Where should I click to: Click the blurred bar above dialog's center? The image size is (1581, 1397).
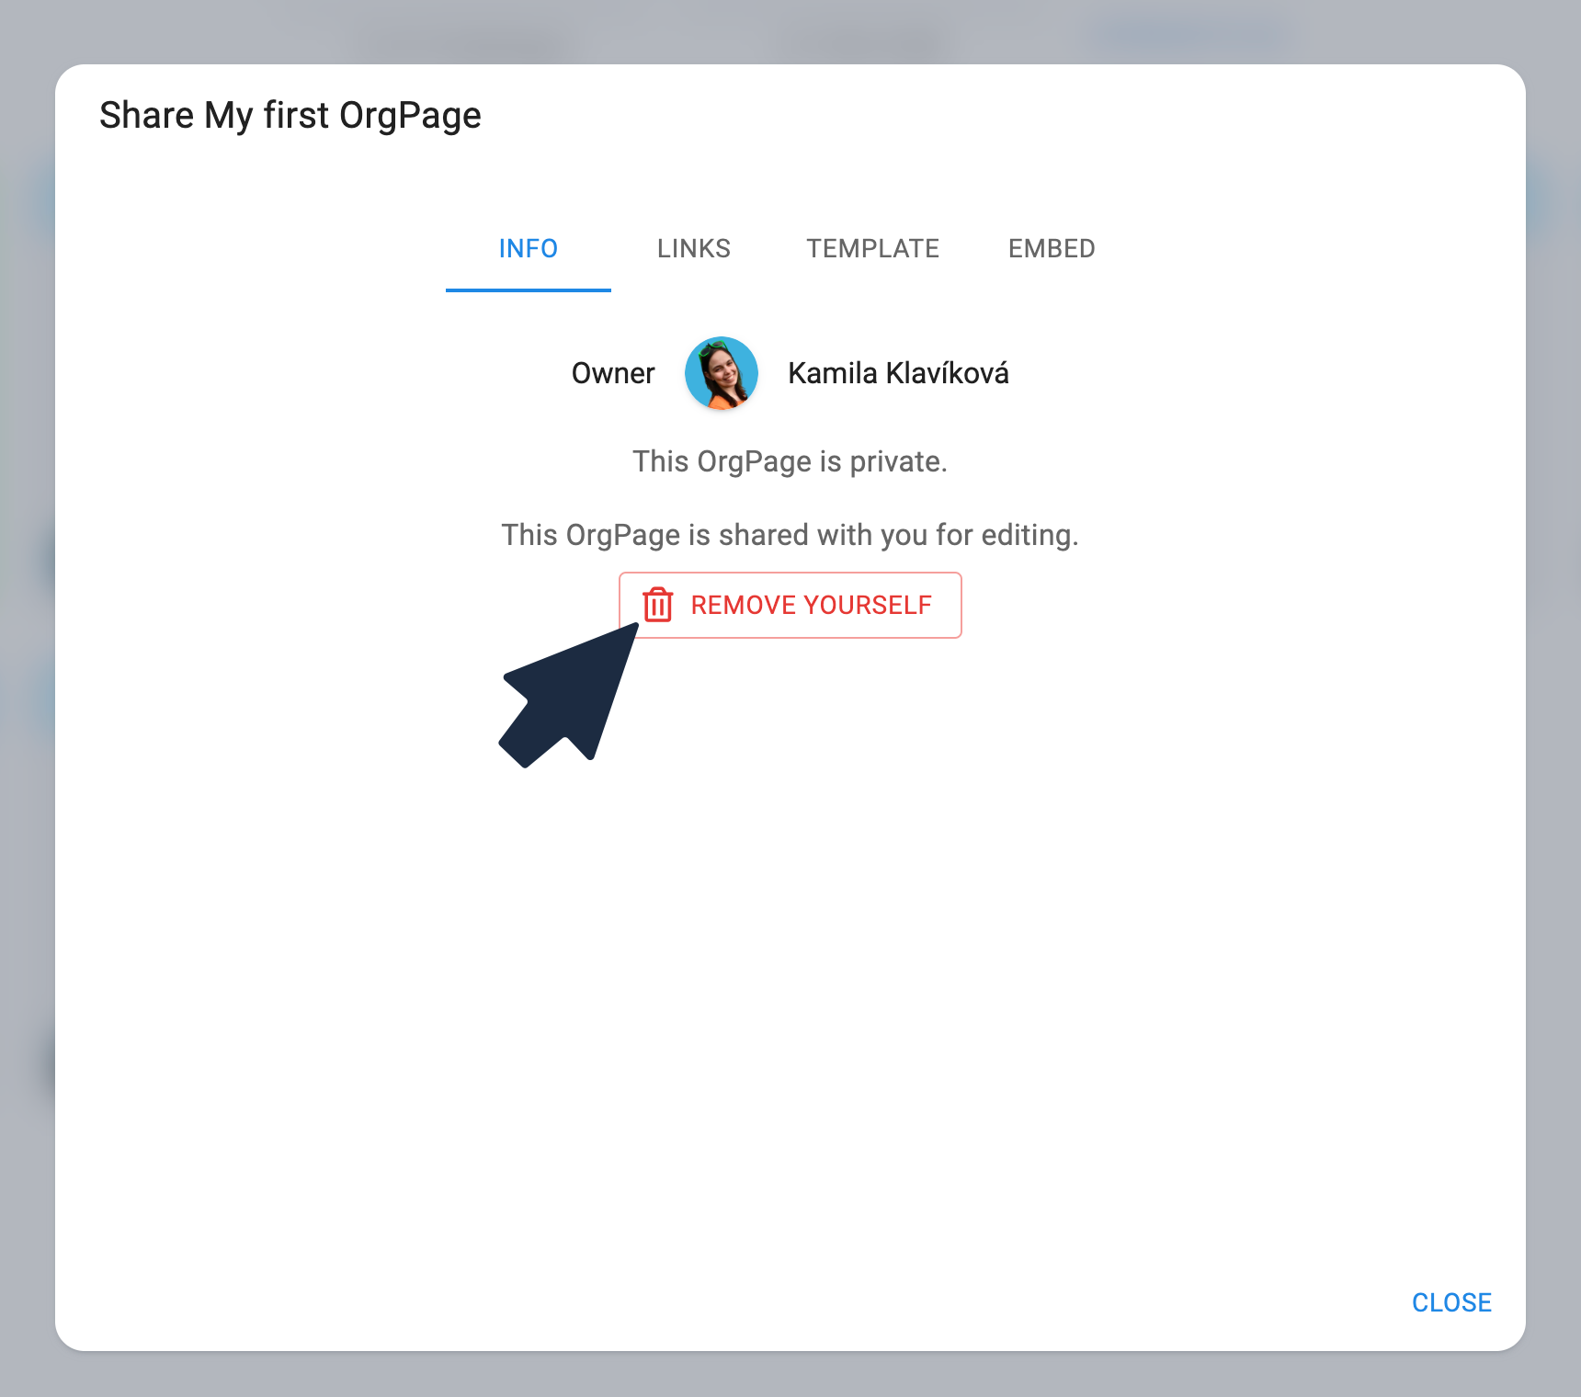click(x=859, y=41)
